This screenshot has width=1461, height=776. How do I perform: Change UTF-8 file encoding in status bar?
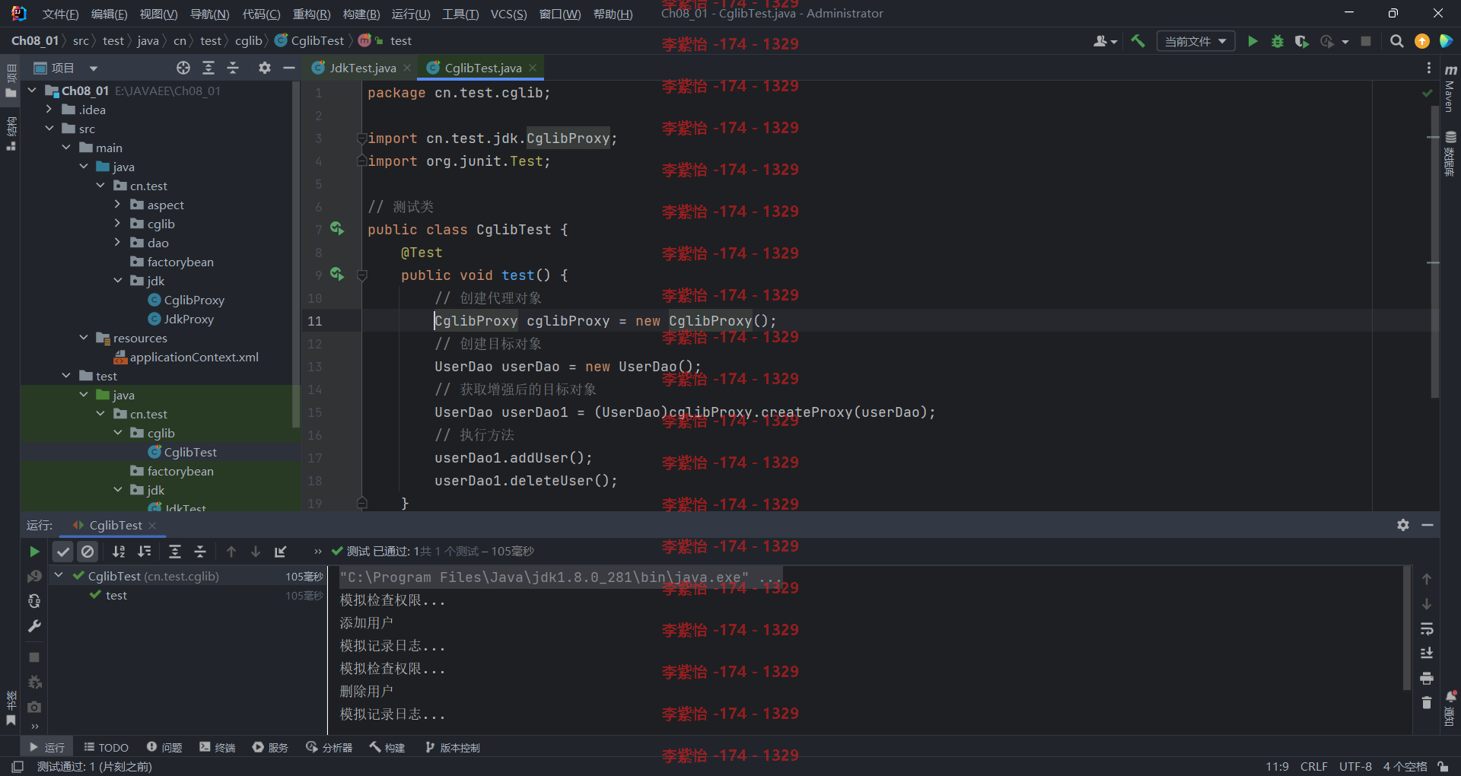[1355, 766]
